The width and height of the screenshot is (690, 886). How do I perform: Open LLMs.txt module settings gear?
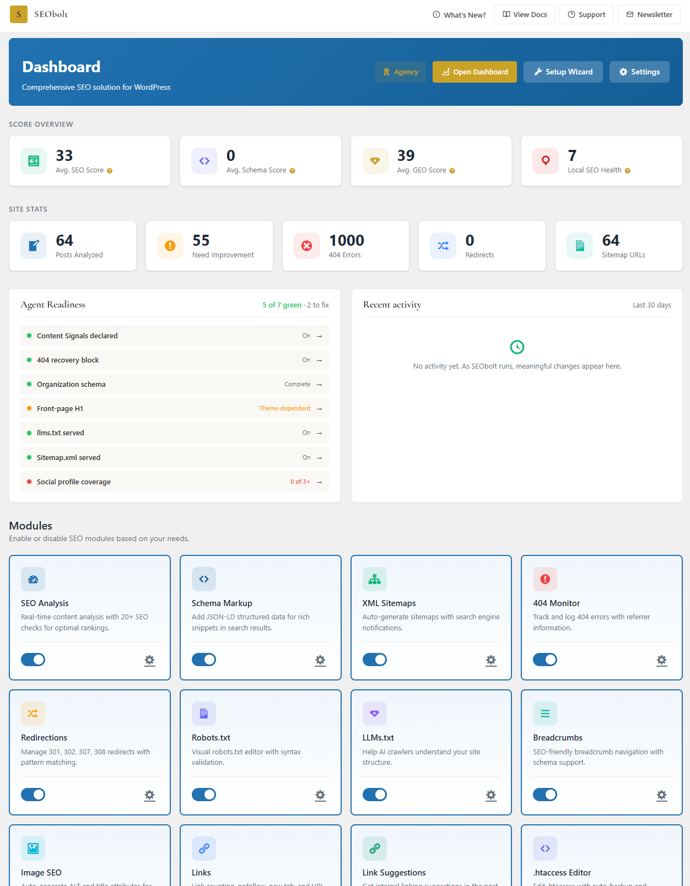click(491, 795)
